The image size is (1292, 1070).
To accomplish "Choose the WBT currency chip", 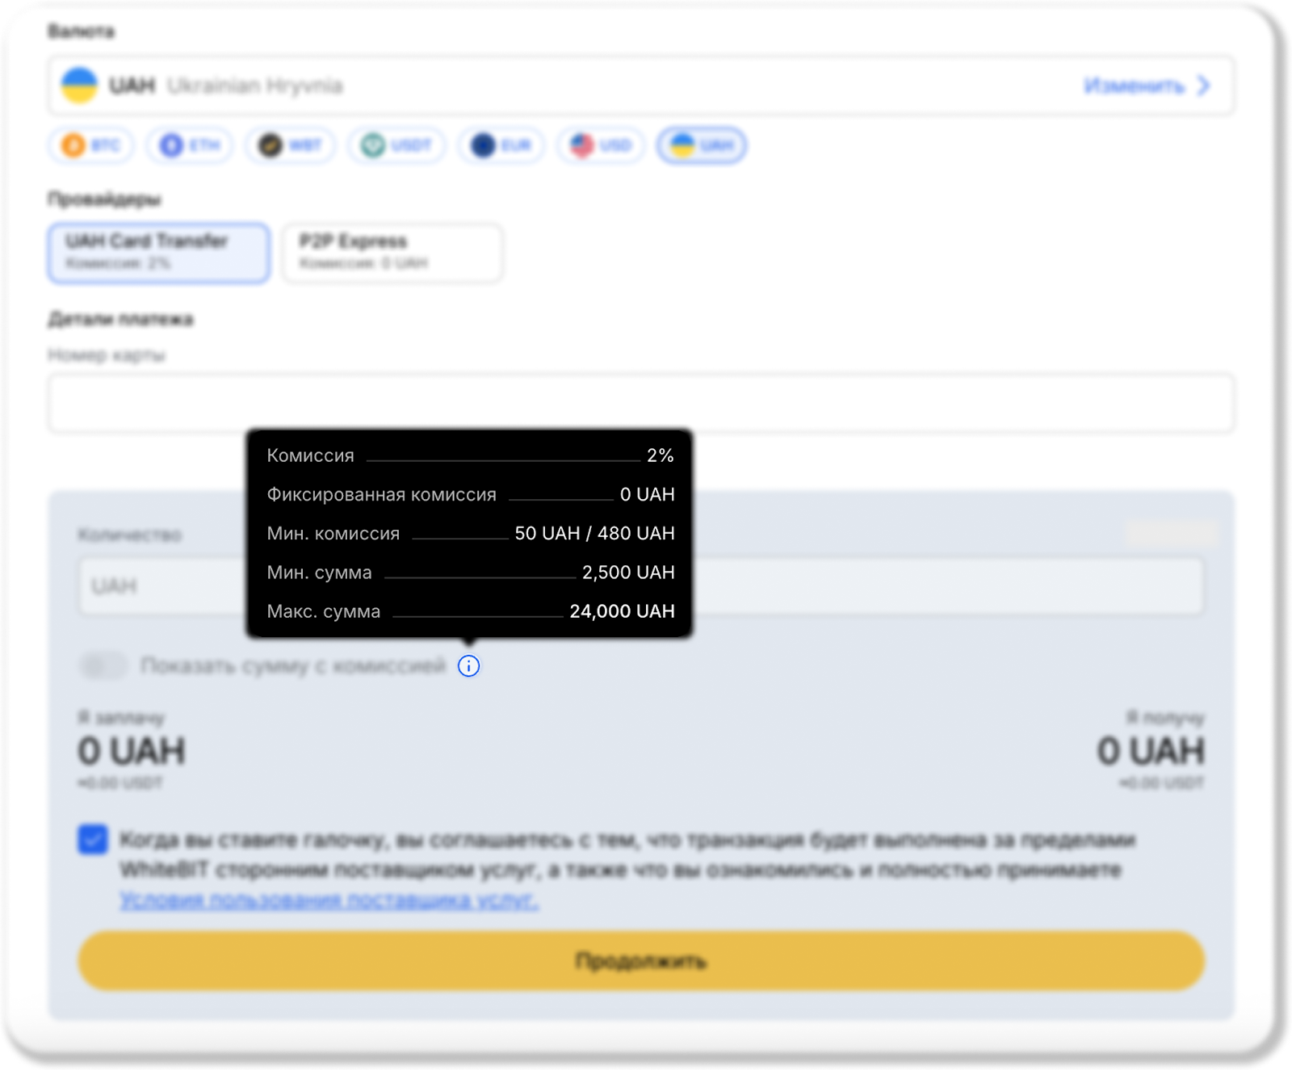I will pos(290,145).
